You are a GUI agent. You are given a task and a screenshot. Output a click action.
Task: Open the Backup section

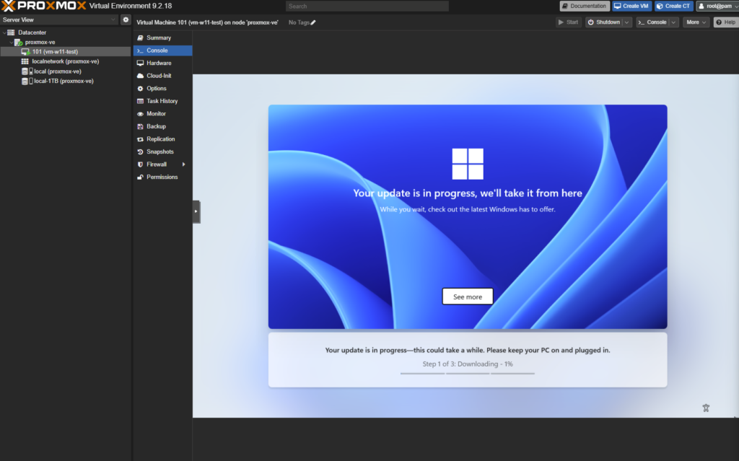coord(162,127)
